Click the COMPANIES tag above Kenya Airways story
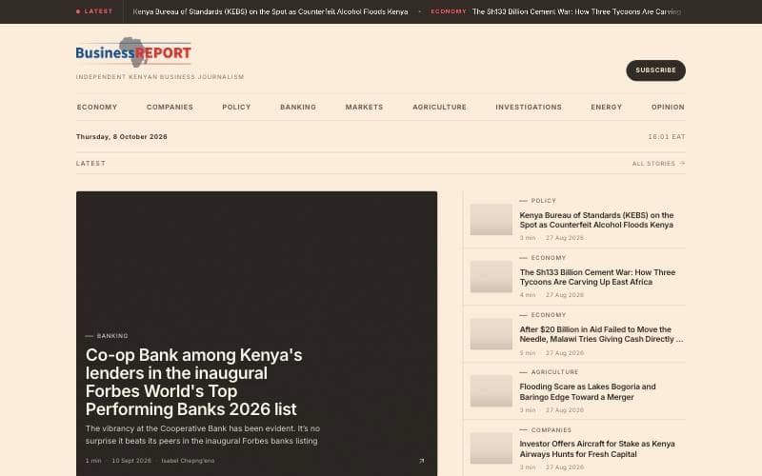 [x=551, y=430]
